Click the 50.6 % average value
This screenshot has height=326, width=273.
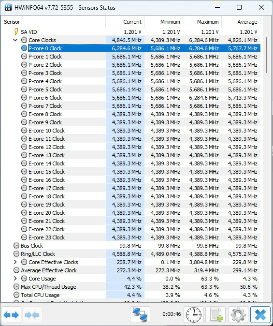(x=249, y=287)
